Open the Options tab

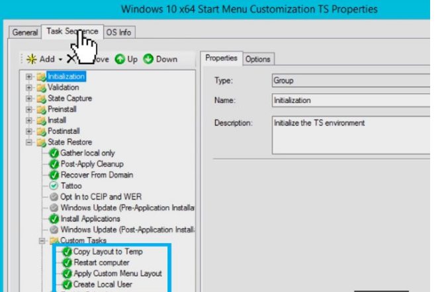click(x=257, y=59)
